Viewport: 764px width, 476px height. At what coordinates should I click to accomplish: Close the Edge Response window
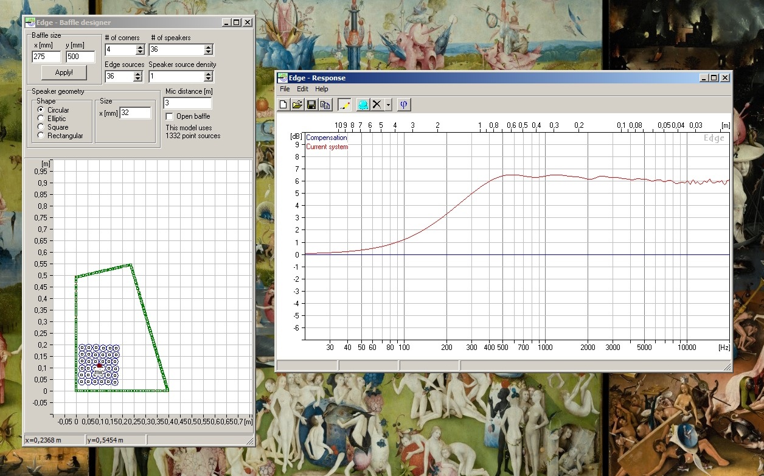point(724,78)
